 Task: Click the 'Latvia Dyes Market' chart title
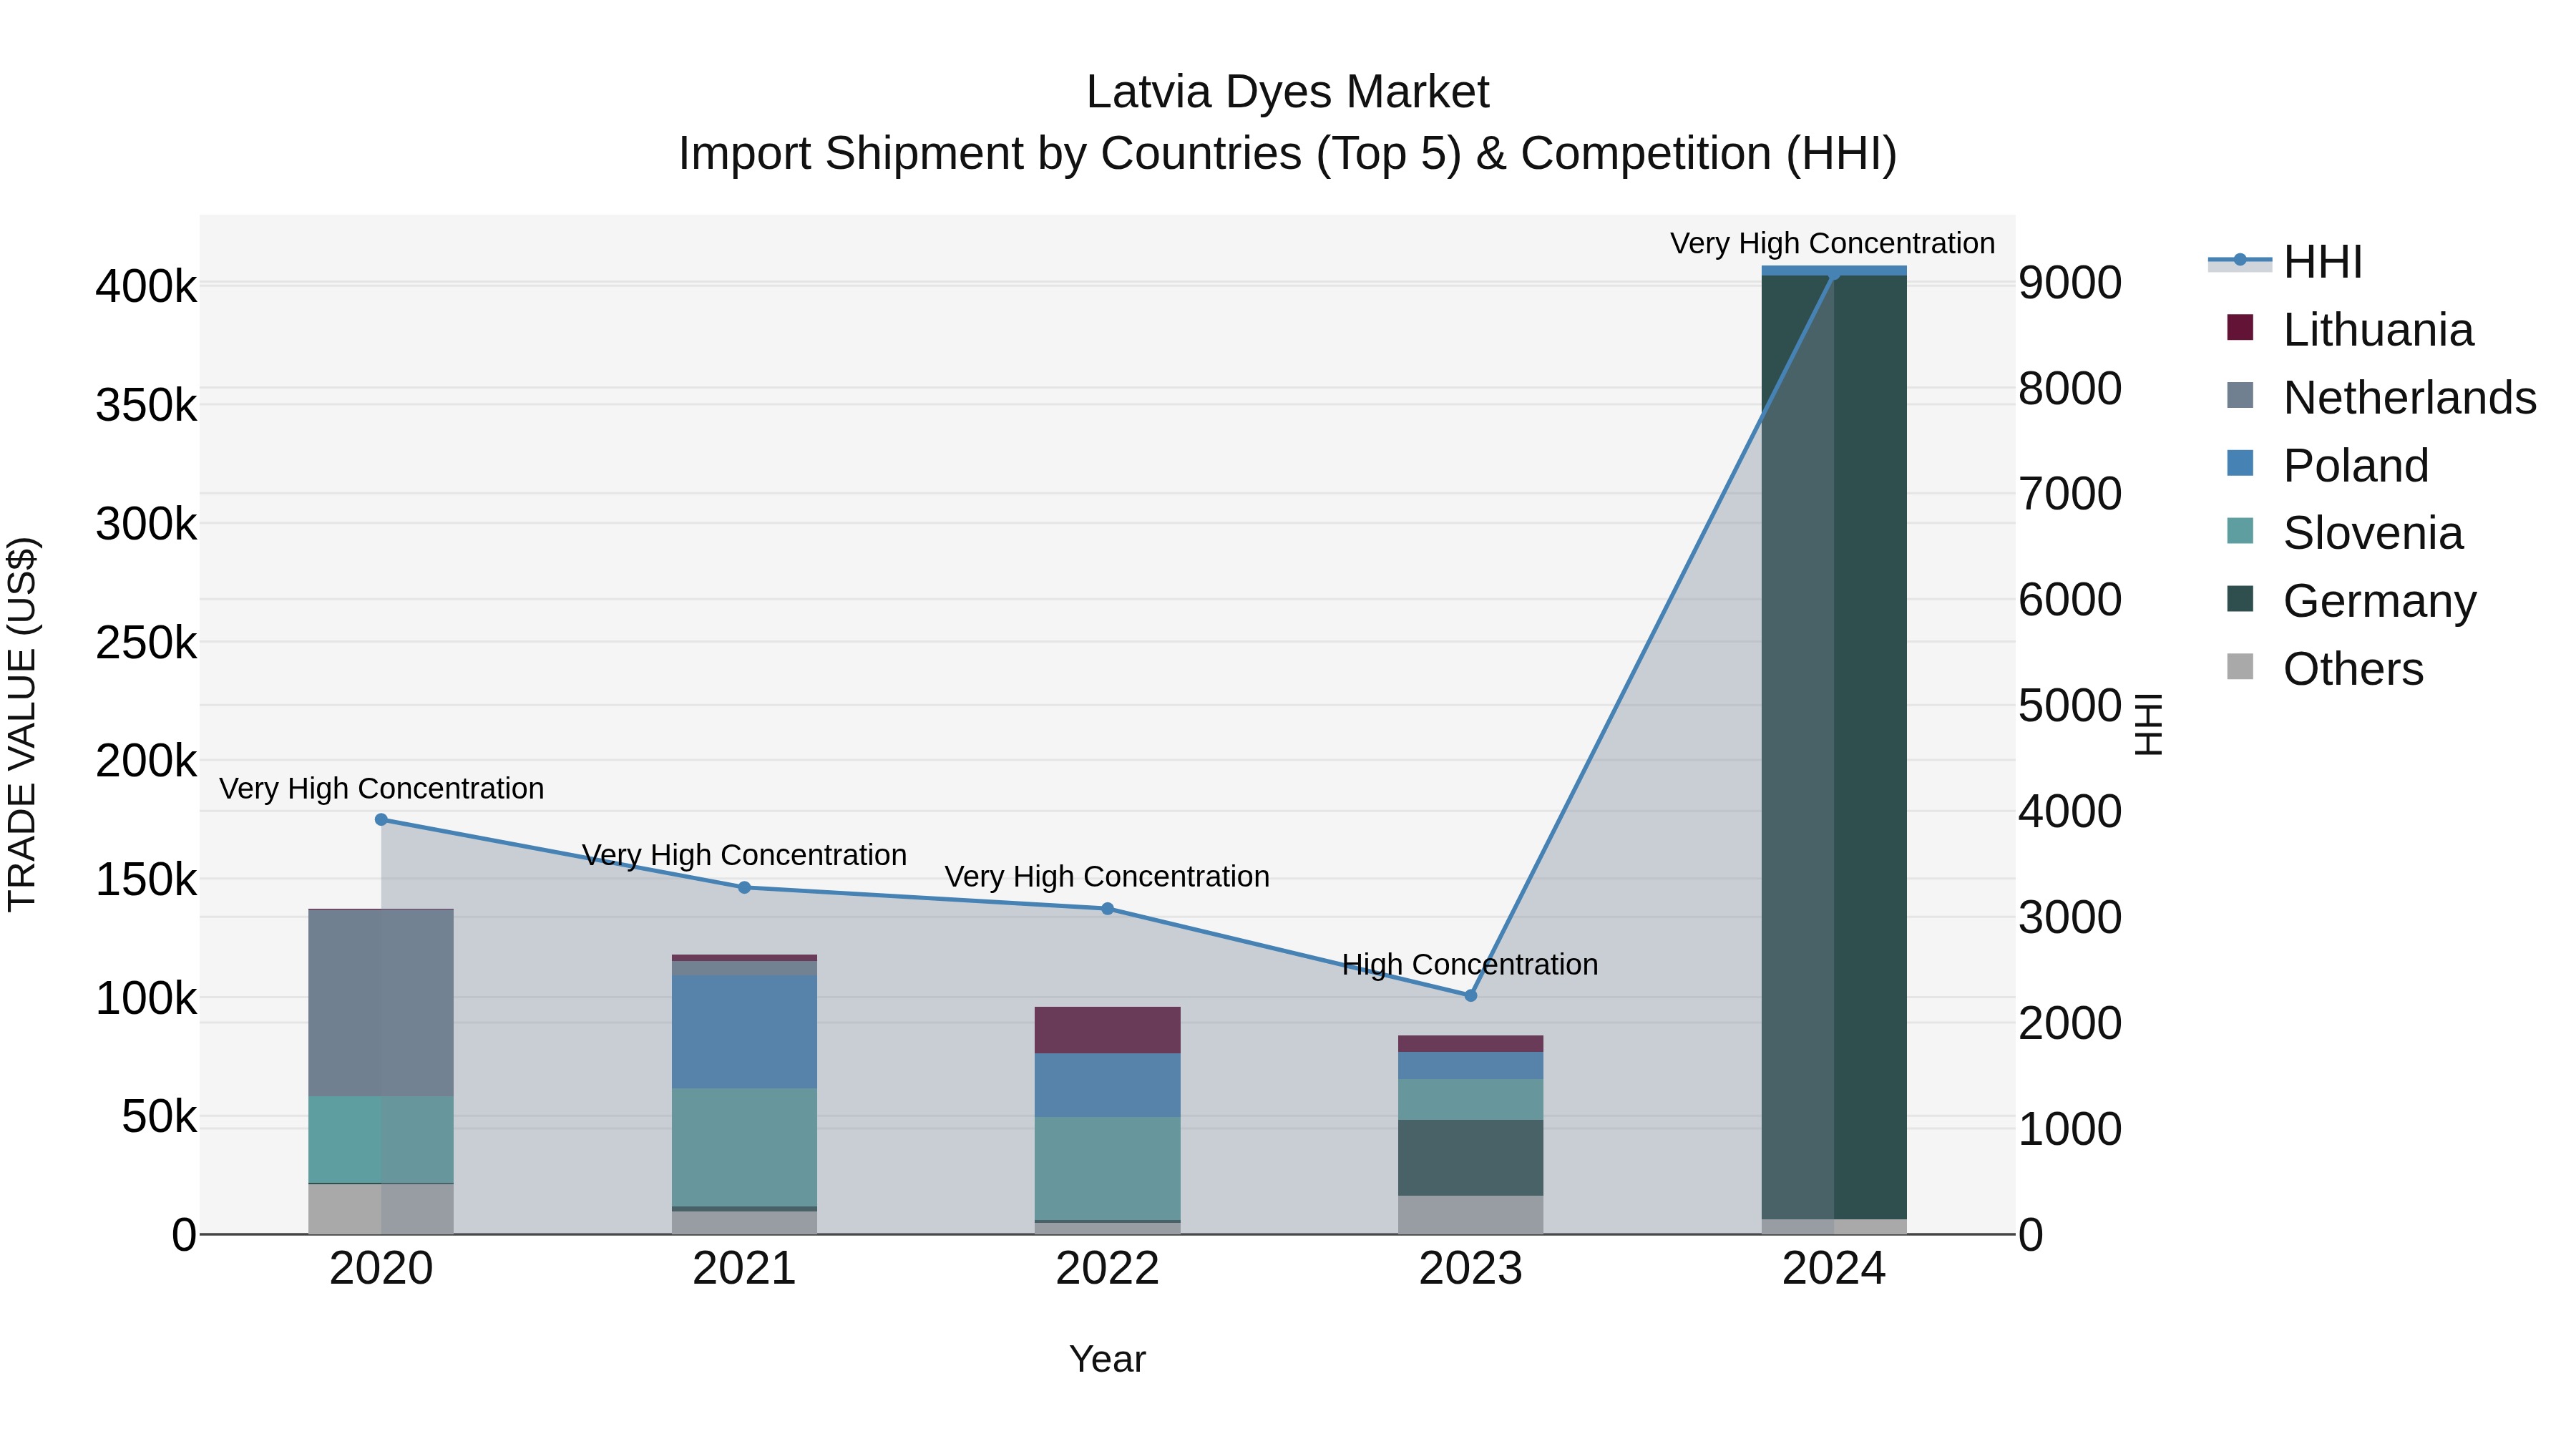tap(1288, 92)
